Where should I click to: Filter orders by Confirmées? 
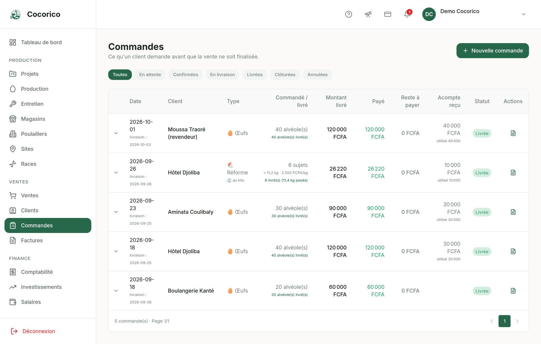pos(186,75)
